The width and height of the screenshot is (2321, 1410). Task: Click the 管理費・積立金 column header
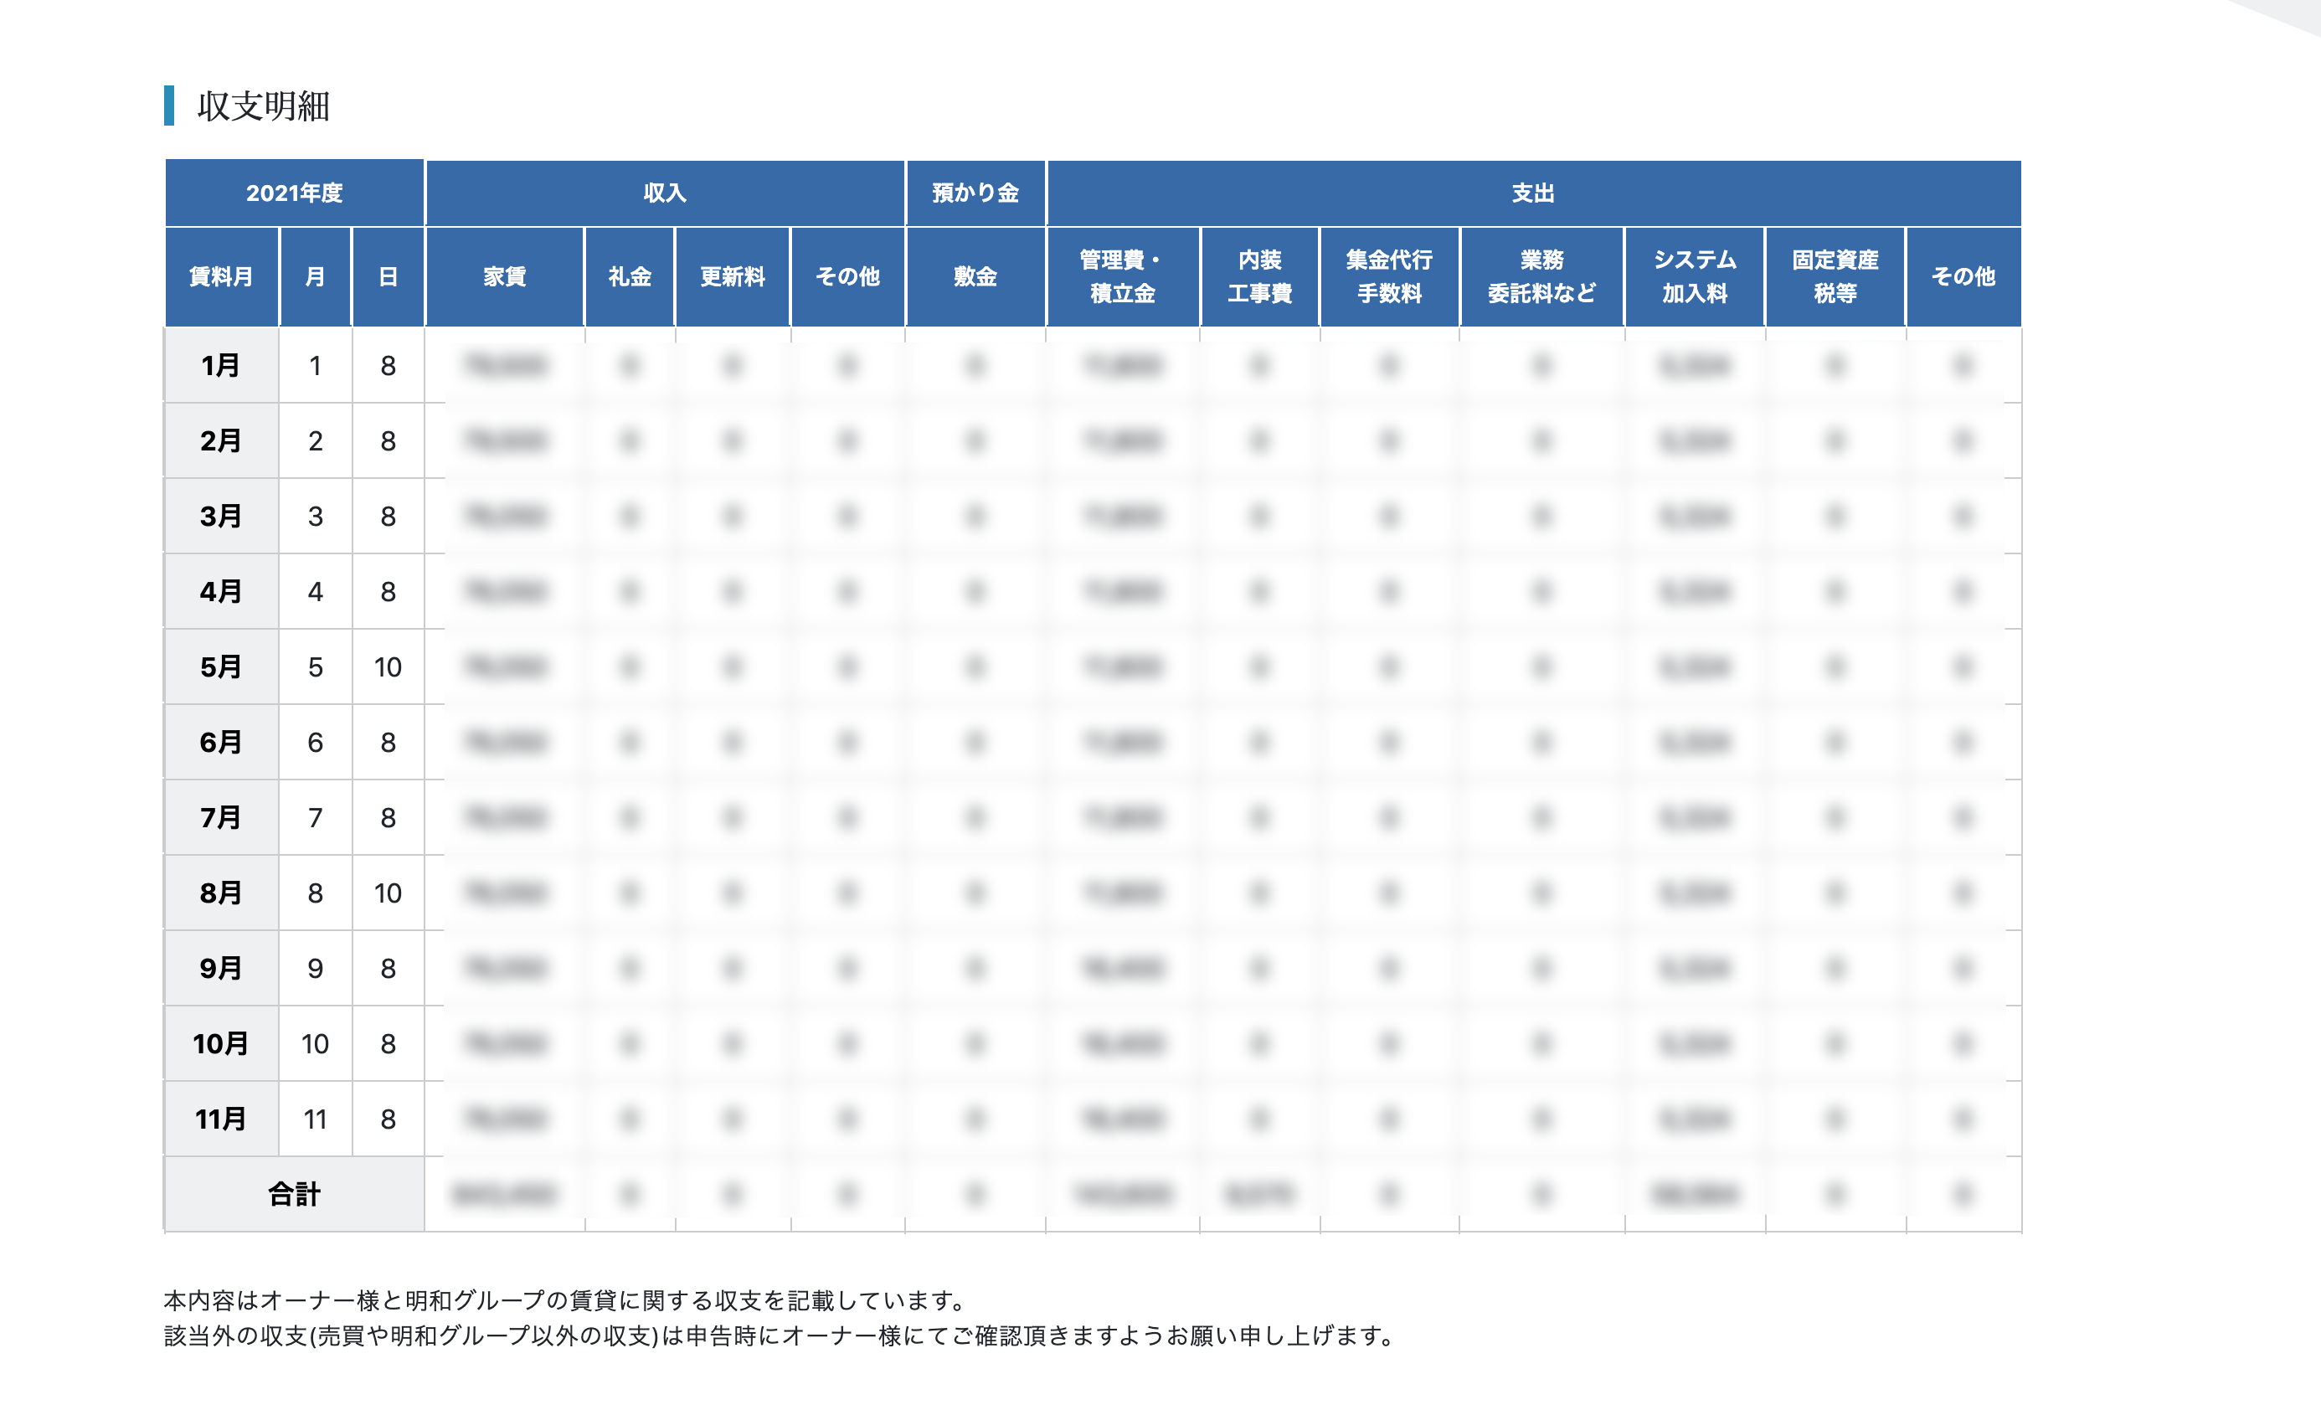click(x=1123, y=276)
